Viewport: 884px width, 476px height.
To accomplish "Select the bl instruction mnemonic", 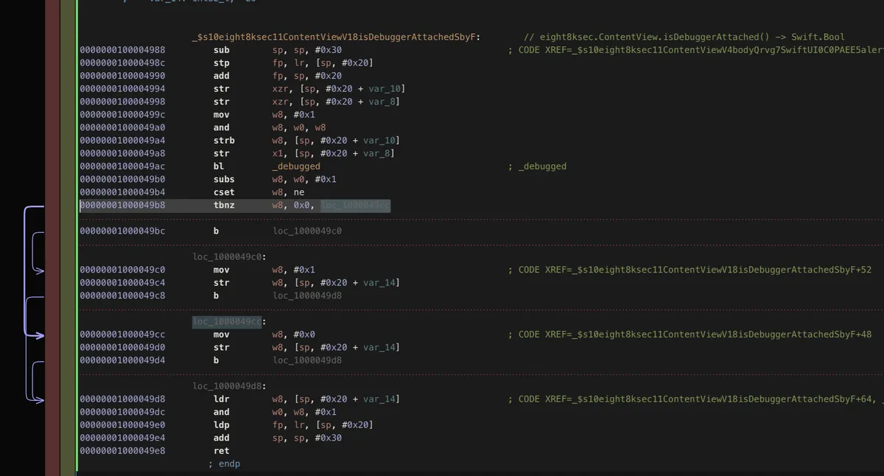I will (x=219, y=167).
